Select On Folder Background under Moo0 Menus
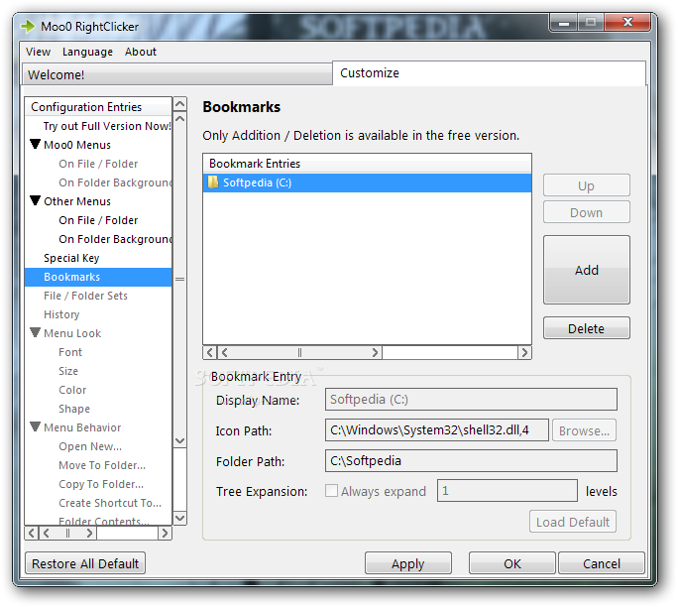 tap(115, 182)
